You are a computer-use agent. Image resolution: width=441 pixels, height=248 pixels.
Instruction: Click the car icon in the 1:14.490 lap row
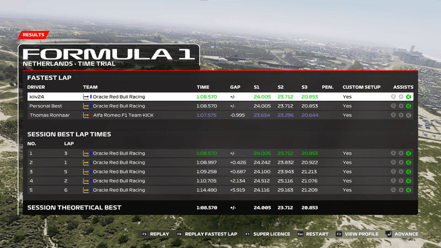pos(86,190)
